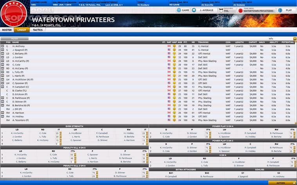Sort roster by Potential column header
297x185 pixels.
(288, 42)
